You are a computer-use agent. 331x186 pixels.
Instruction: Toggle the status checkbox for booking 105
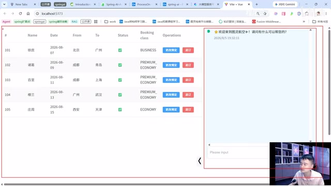[120, 110]
